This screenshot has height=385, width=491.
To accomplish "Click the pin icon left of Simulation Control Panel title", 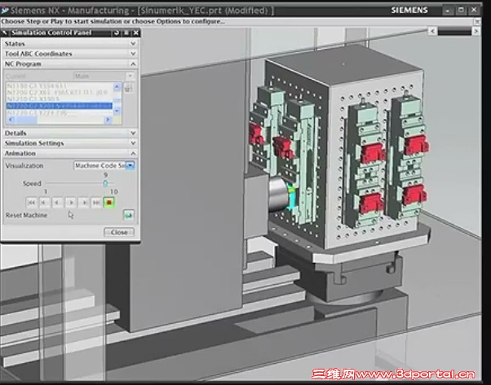I will pyautogui.click(x=5, y=33).
